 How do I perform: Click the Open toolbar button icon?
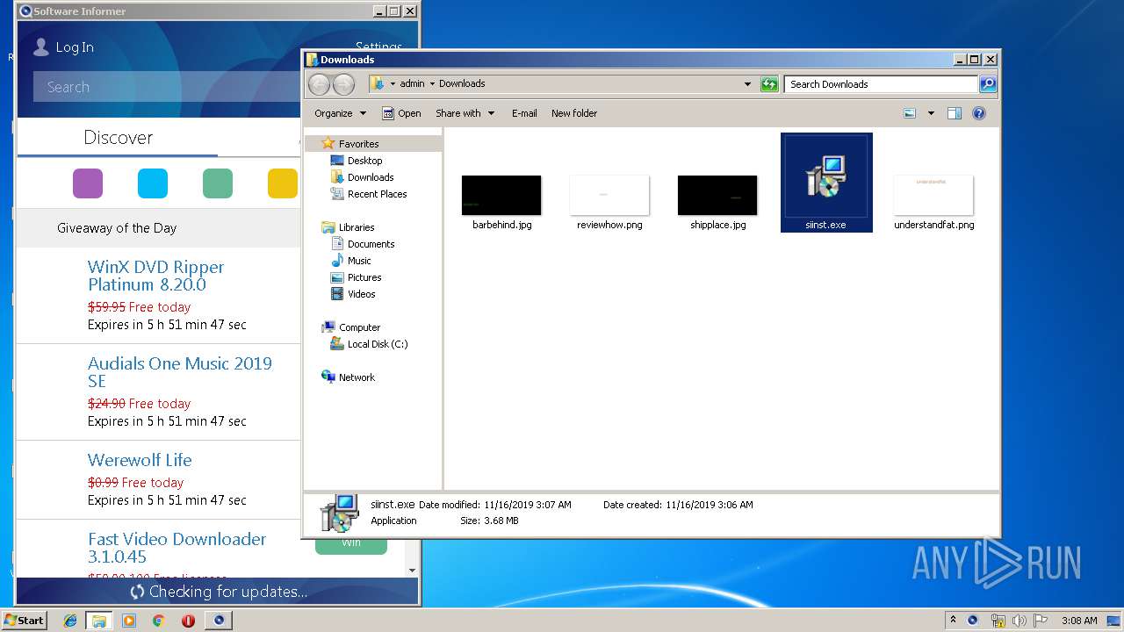tap(387, 113)
